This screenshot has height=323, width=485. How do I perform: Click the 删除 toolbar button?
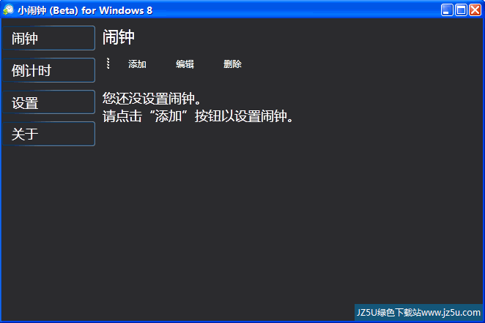232,64
